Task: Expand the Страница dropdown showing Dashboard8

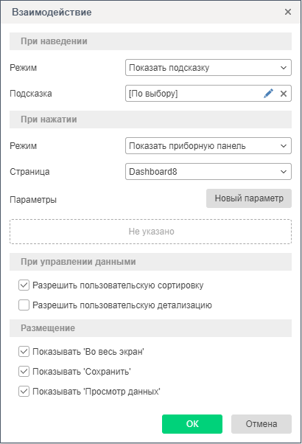Action: pos(208,172)
